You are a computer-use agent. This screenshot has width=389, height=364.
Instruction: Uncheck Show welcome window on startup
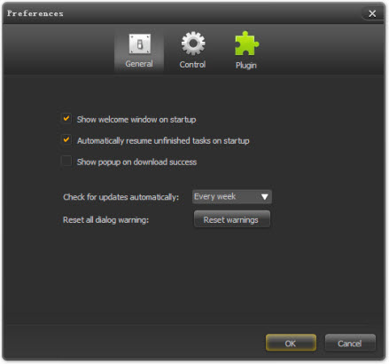pyautogui.click(x=66, y=119)
